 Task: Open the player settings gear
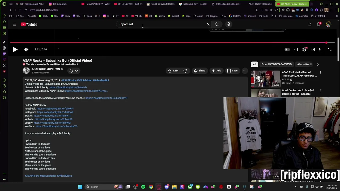304,50
